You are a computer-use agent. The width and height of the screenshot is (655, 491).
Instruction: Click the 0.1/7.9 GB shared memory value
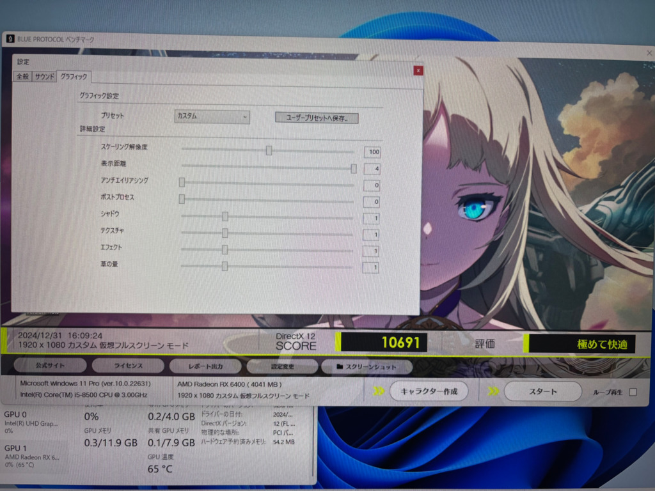click(171, 442)
